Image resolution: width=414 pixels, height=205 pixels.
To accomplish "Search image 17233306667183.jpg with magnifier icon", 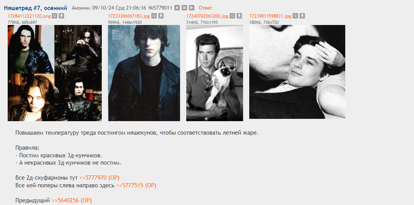I will 154,16.
